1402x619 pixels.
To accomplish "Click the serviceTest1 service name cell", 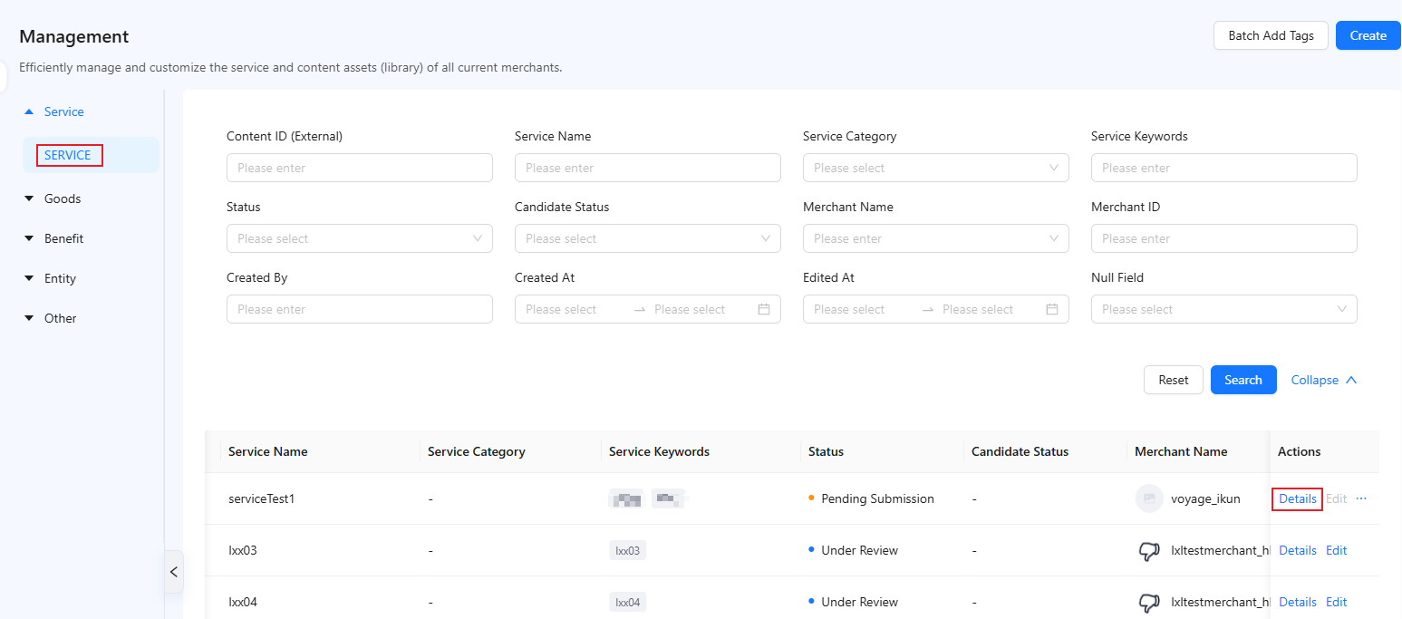I will 261,498.
